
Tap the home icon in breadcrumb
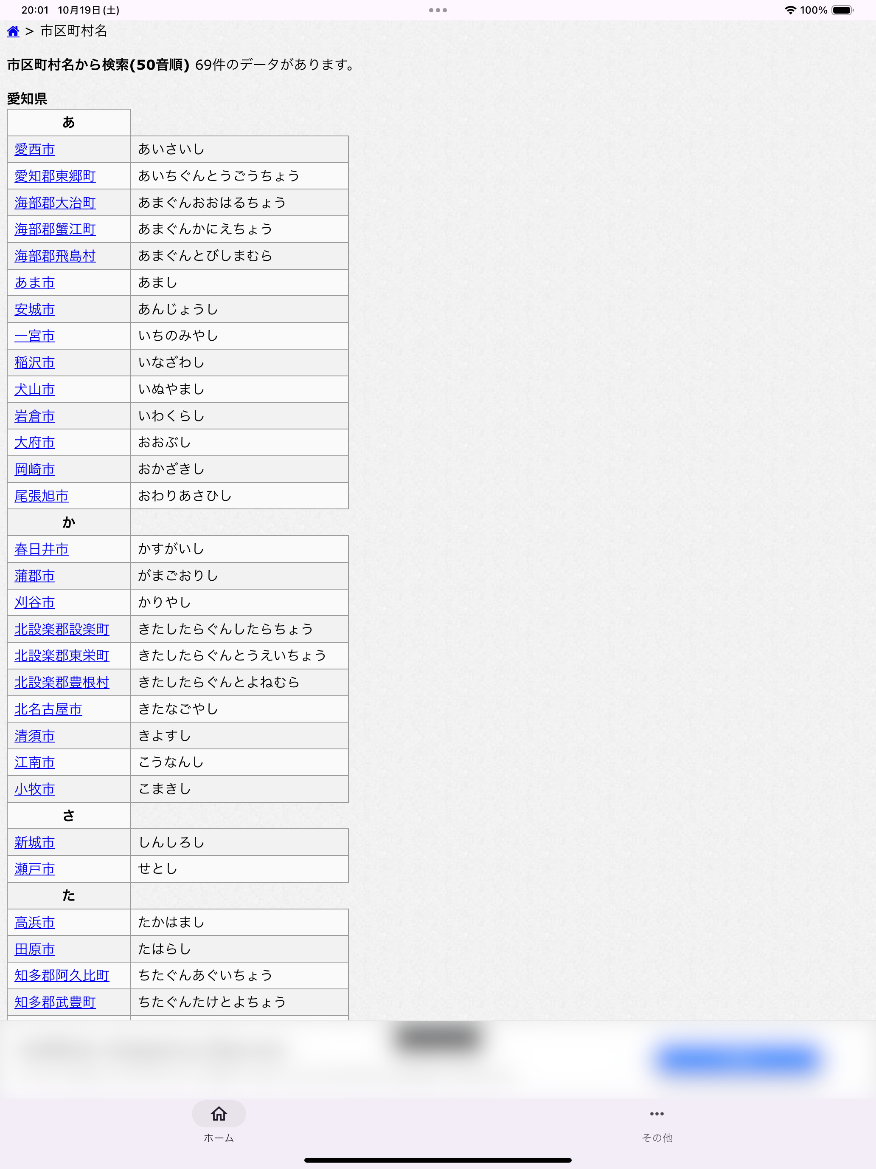pos(13,31)
